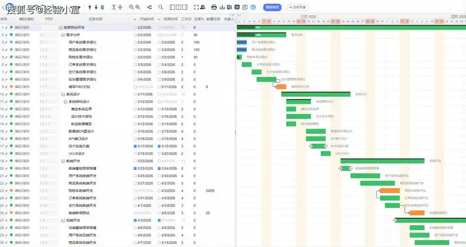Click the search magnifier icon in toolbar

click(x=161, y=7)
